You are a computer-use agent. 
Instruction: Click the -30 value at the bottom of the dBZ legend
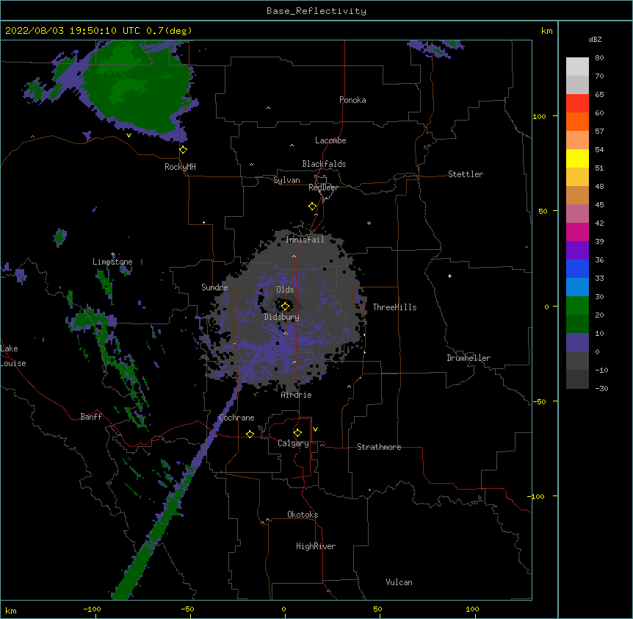(601, 388)
